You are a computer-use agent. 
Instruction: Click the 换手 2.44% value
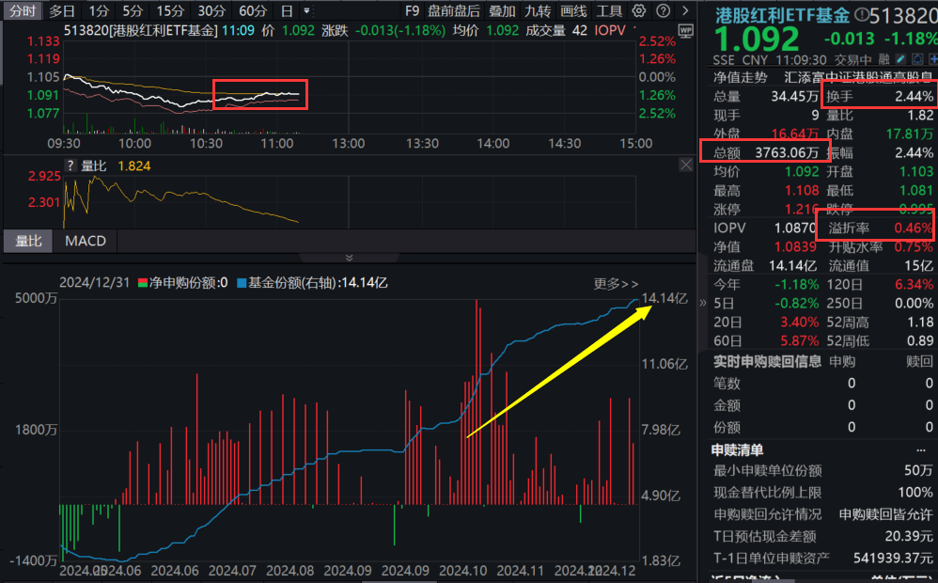(915, 96)
